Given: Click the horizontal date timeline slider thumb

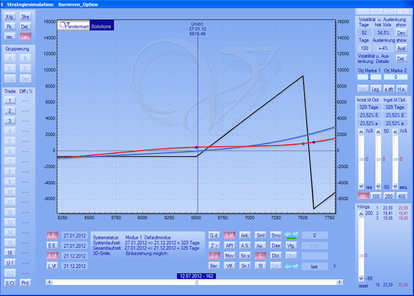Looking at the screenshot, I should (x=196, y=282).
